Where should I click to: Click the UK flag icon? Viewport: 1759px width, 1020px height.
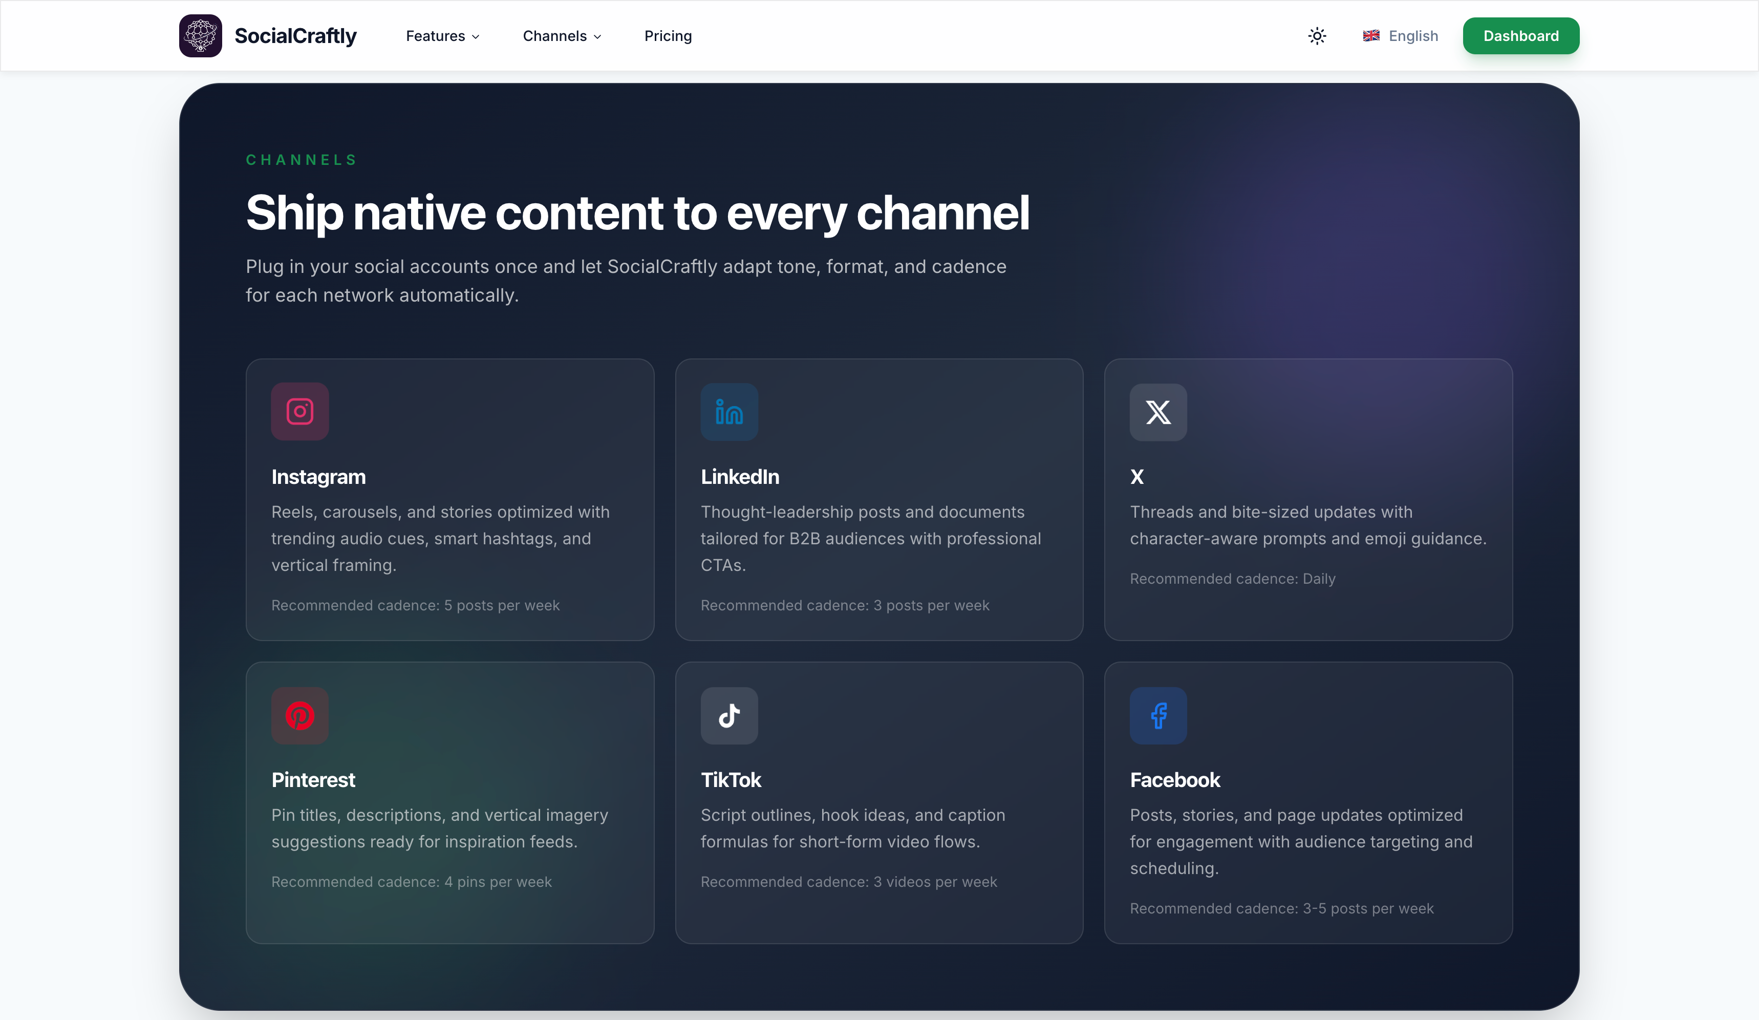[x=1371, y=36]
